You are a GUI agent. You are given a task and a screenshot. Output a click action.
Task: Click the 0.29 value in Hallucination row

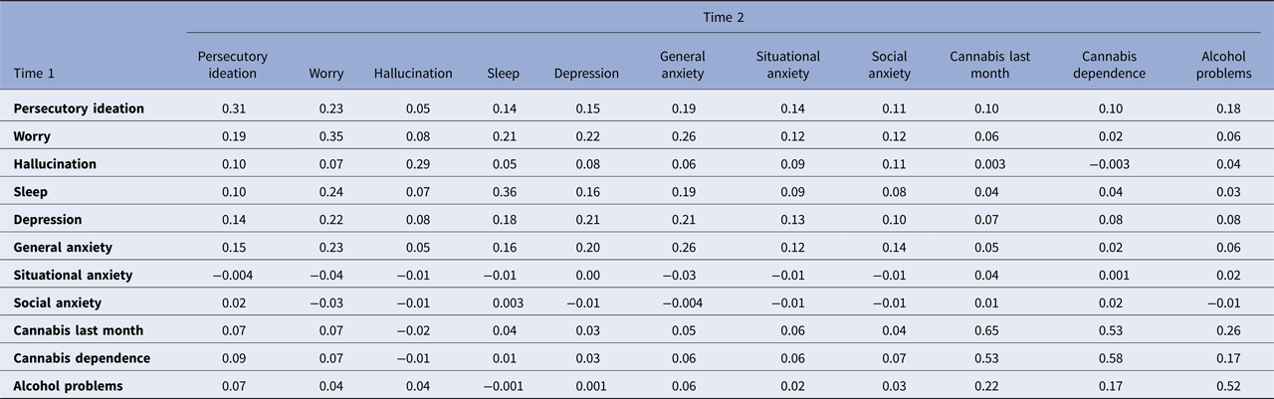tap(413, 163)
